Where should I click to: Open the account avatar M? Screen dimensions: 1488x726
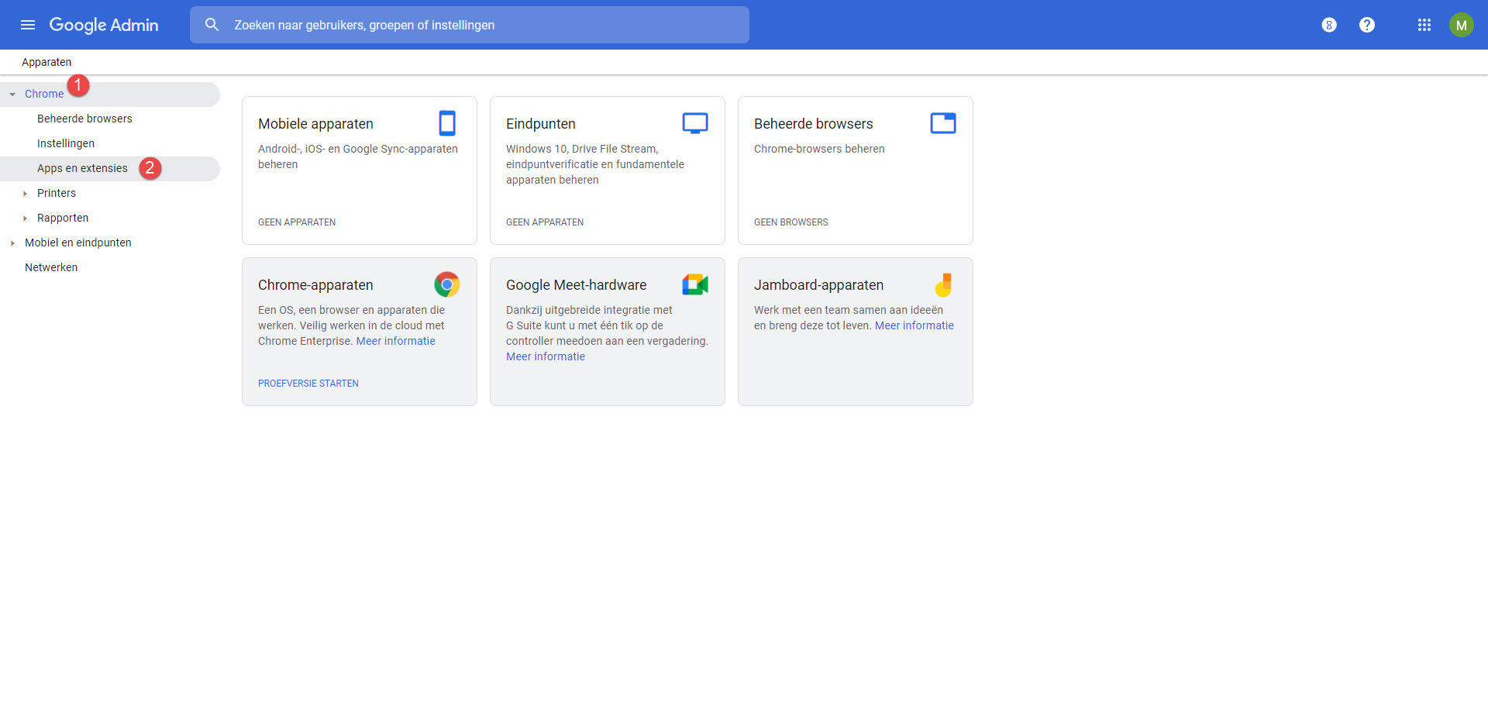pos(1461,25)
